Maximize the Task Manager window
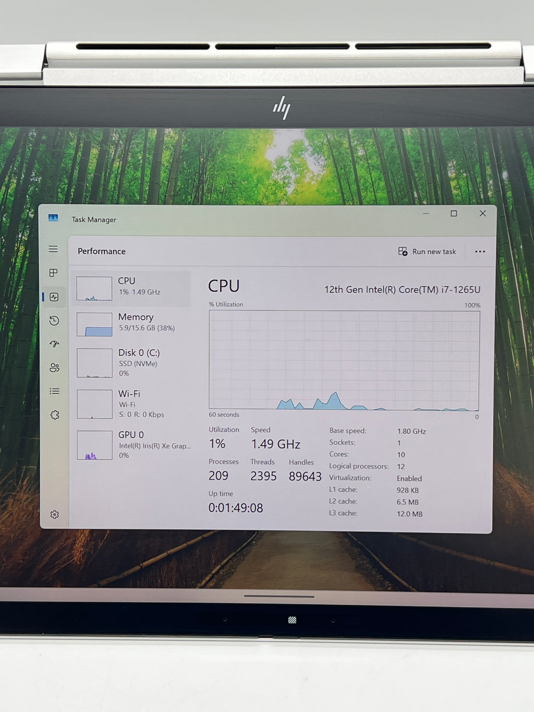Image resolution: width=534 pixels, height=712 pixels. click(x=454, y=213)
